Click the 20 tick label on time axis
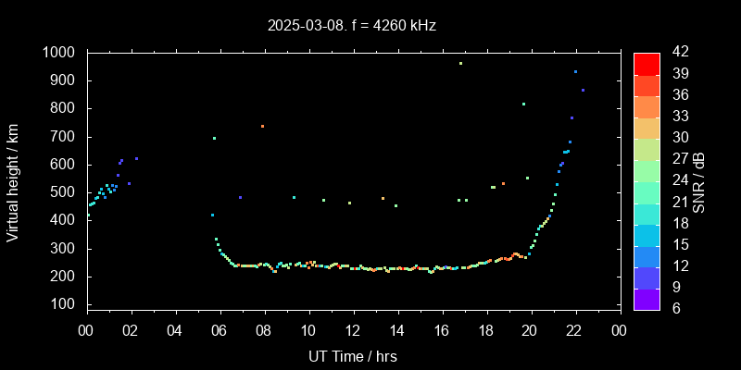 pyautogui.click(x=531, y=331)
